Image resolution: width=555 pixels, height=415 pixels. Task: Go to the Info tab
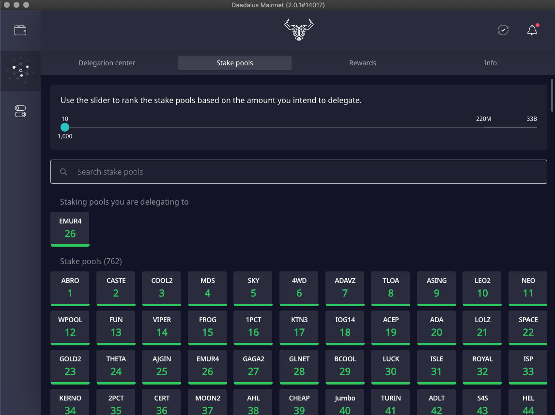(490, 63)
